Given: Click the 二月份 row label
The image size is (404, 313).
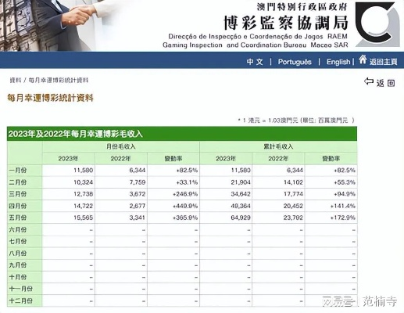Looking at the screenshot, I should point(18,182).
